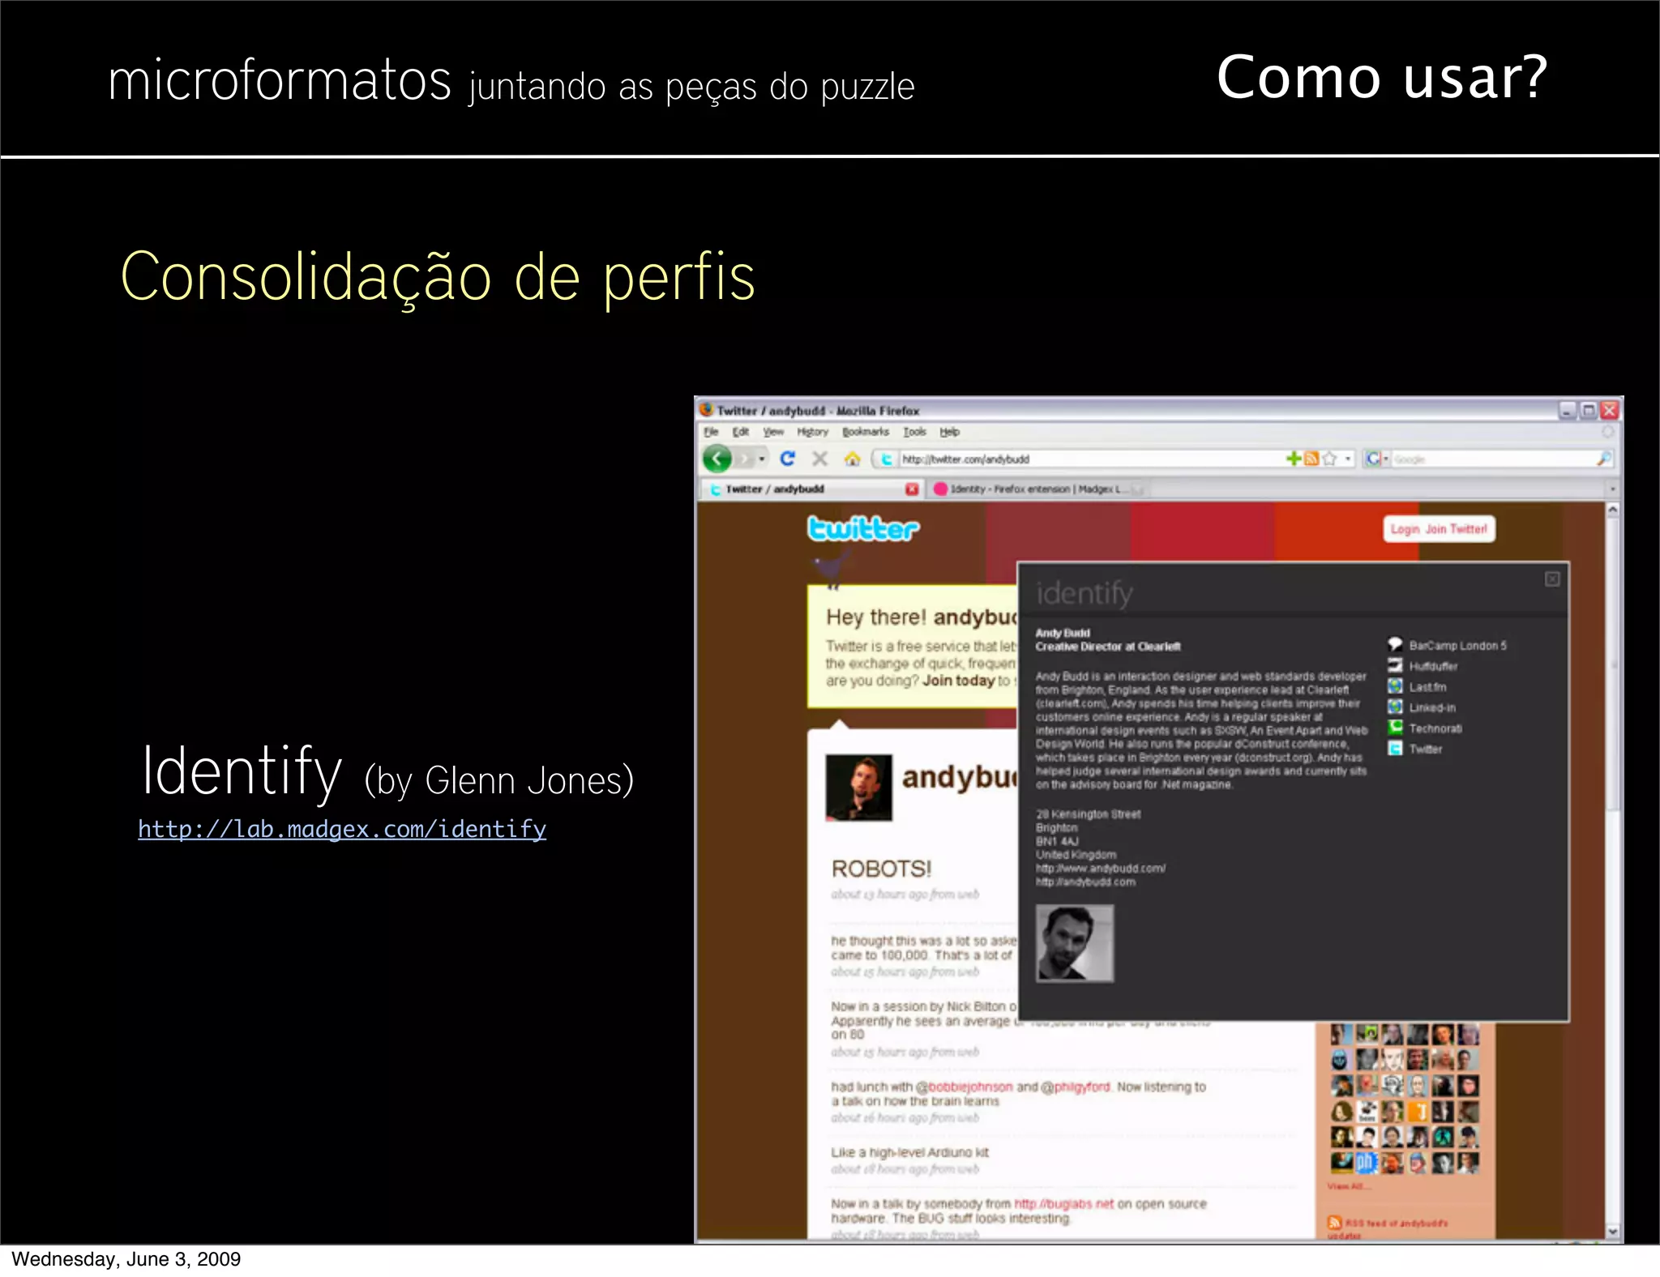The width and height of the screenshot is (1660, 1277).
Task: Click the Huffduffer icon in identify panel
Action: pyautogui.click(x=1395, y=666)
